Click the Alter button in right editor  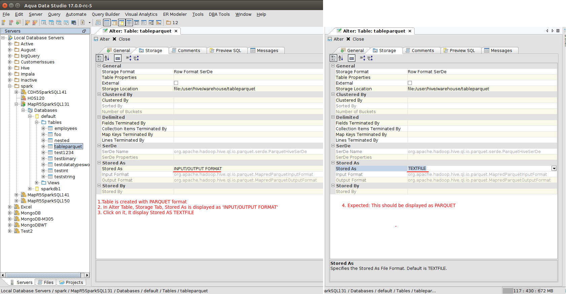point(336,39)
